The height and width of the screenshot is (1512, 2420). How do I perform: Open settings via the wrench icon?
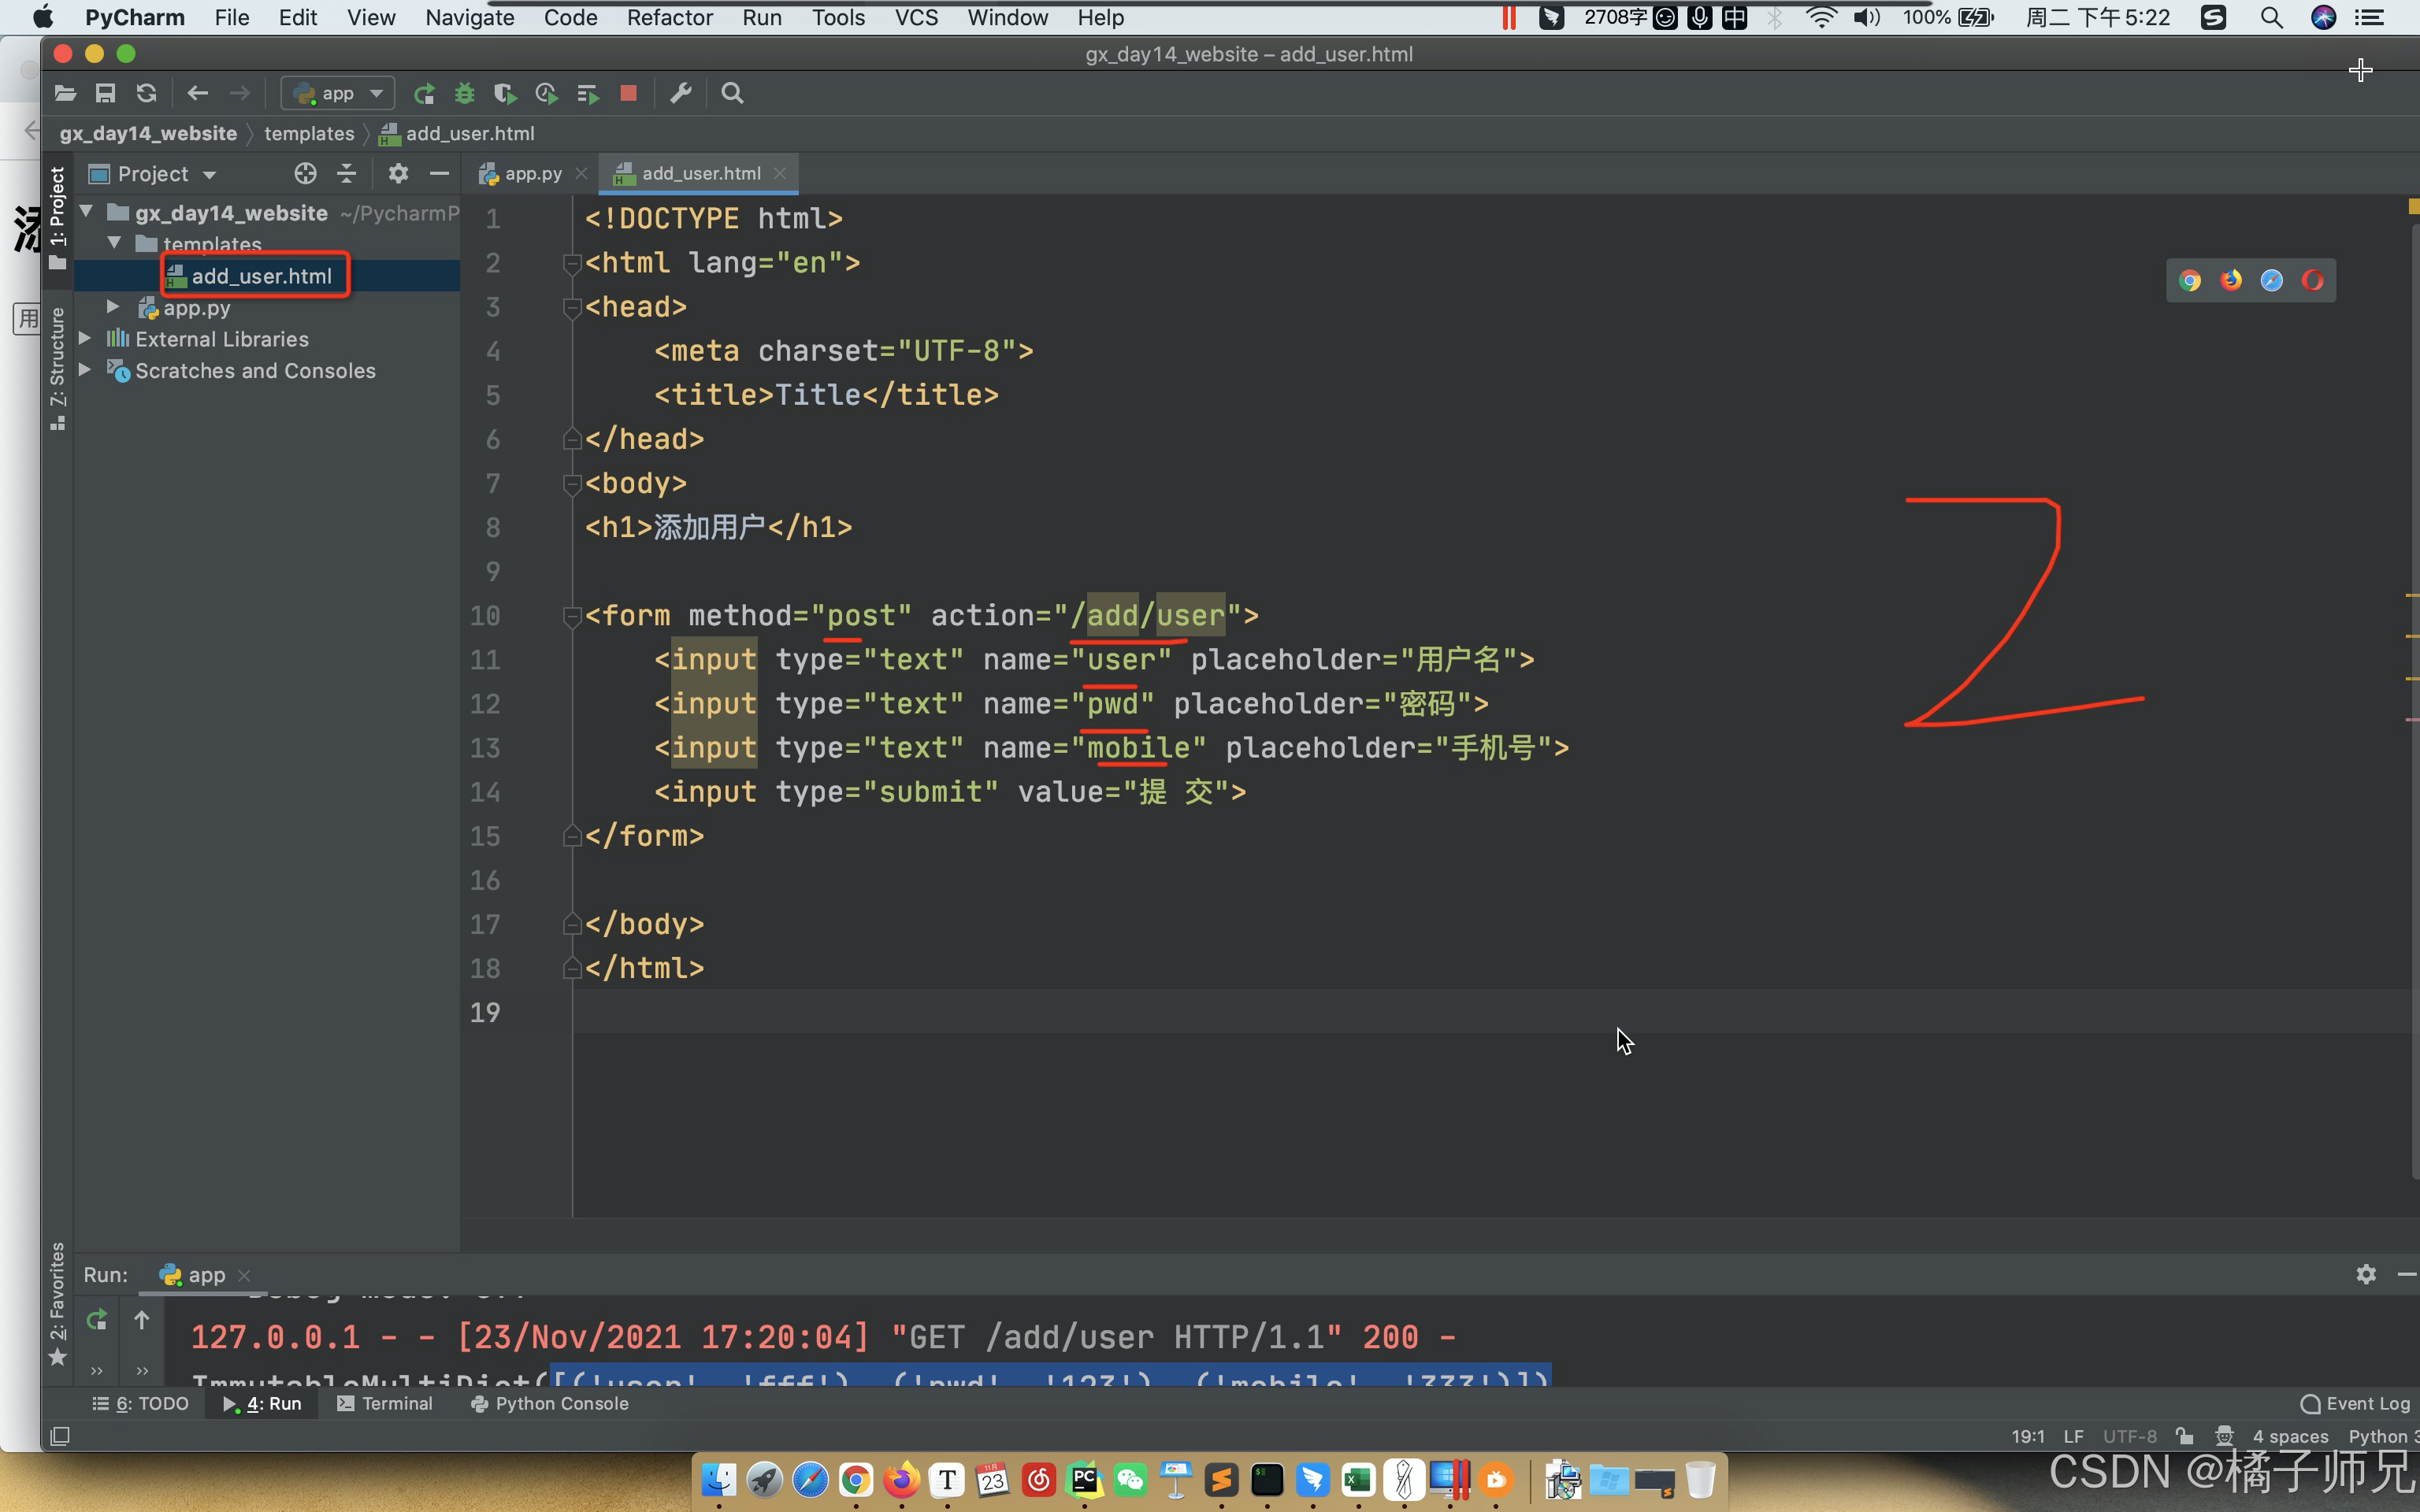[x=681, y=93]
